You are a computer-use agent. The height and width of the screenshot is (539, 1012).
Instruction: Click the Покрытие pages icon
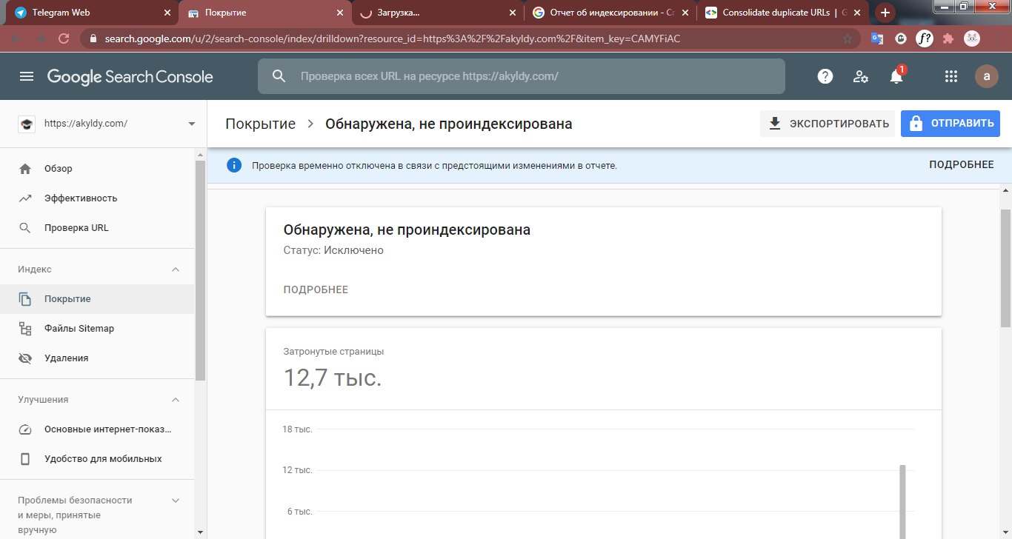point(25,299)
